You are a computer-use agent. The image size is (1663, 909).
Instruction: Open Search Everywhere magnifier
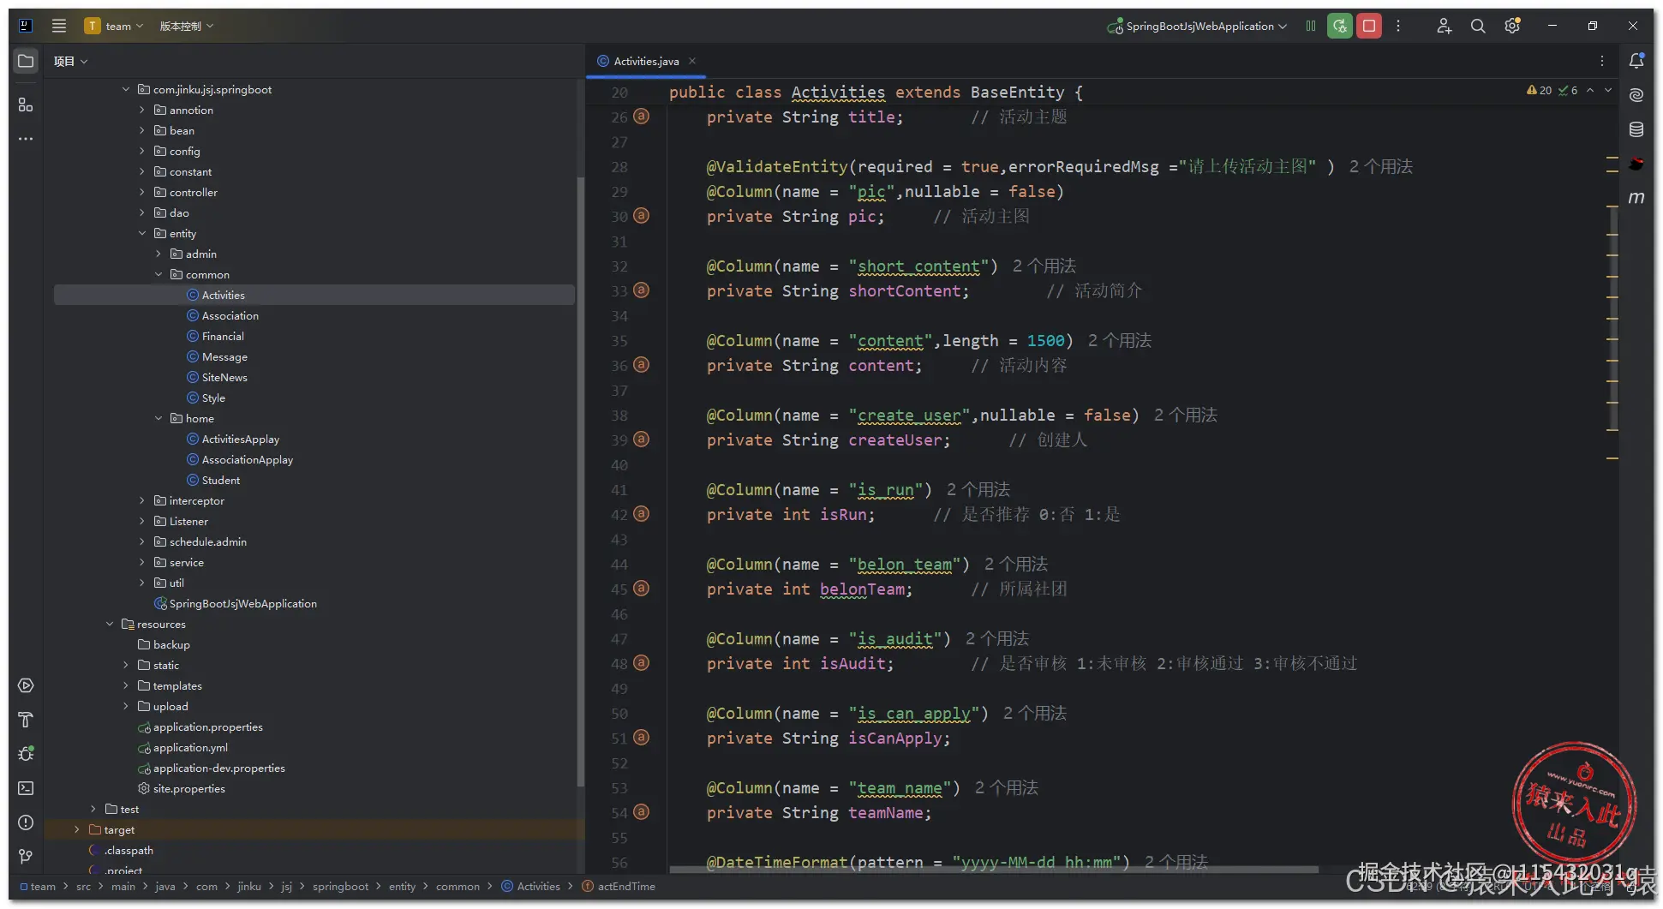pyautogui.click(x=1478, y=26)
